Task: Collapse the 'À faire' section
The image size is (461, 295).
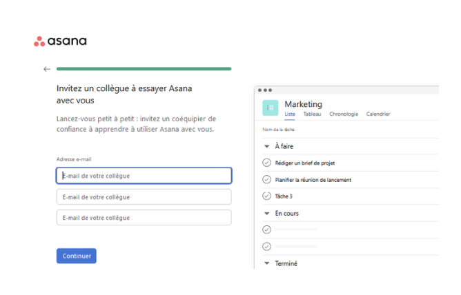Action: click(267, 146)
